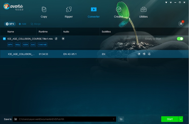This screenshot has width=189, height=124.
Task: Click the Name column header
Action: click(x=11, y=32)
